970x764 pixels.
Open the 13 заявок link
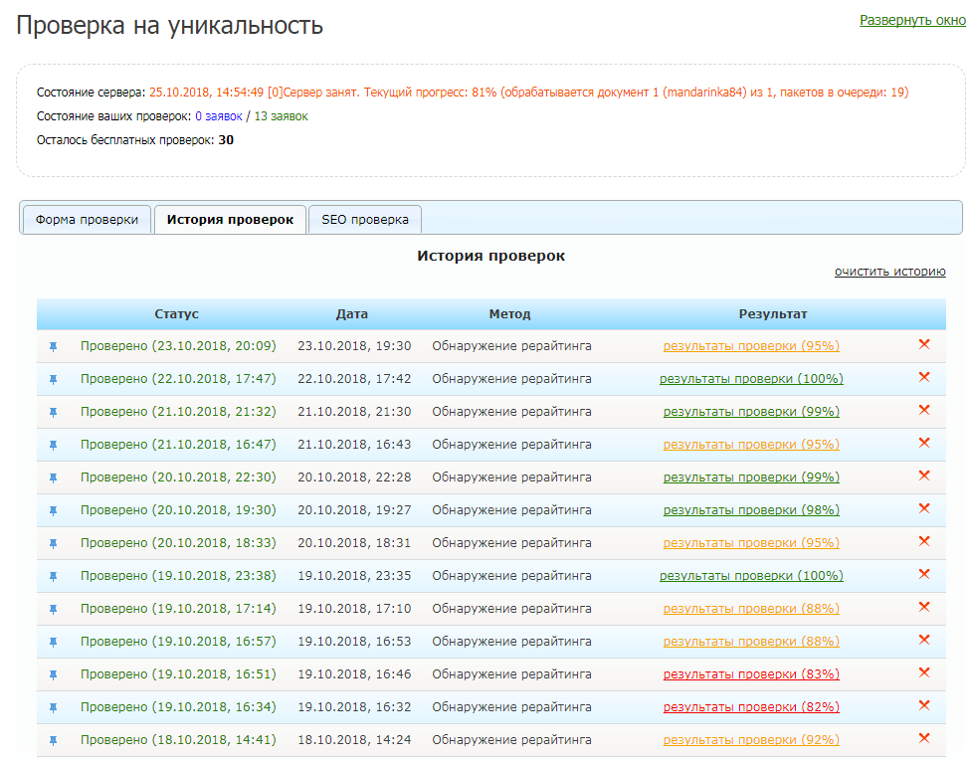tap(281, 116)
